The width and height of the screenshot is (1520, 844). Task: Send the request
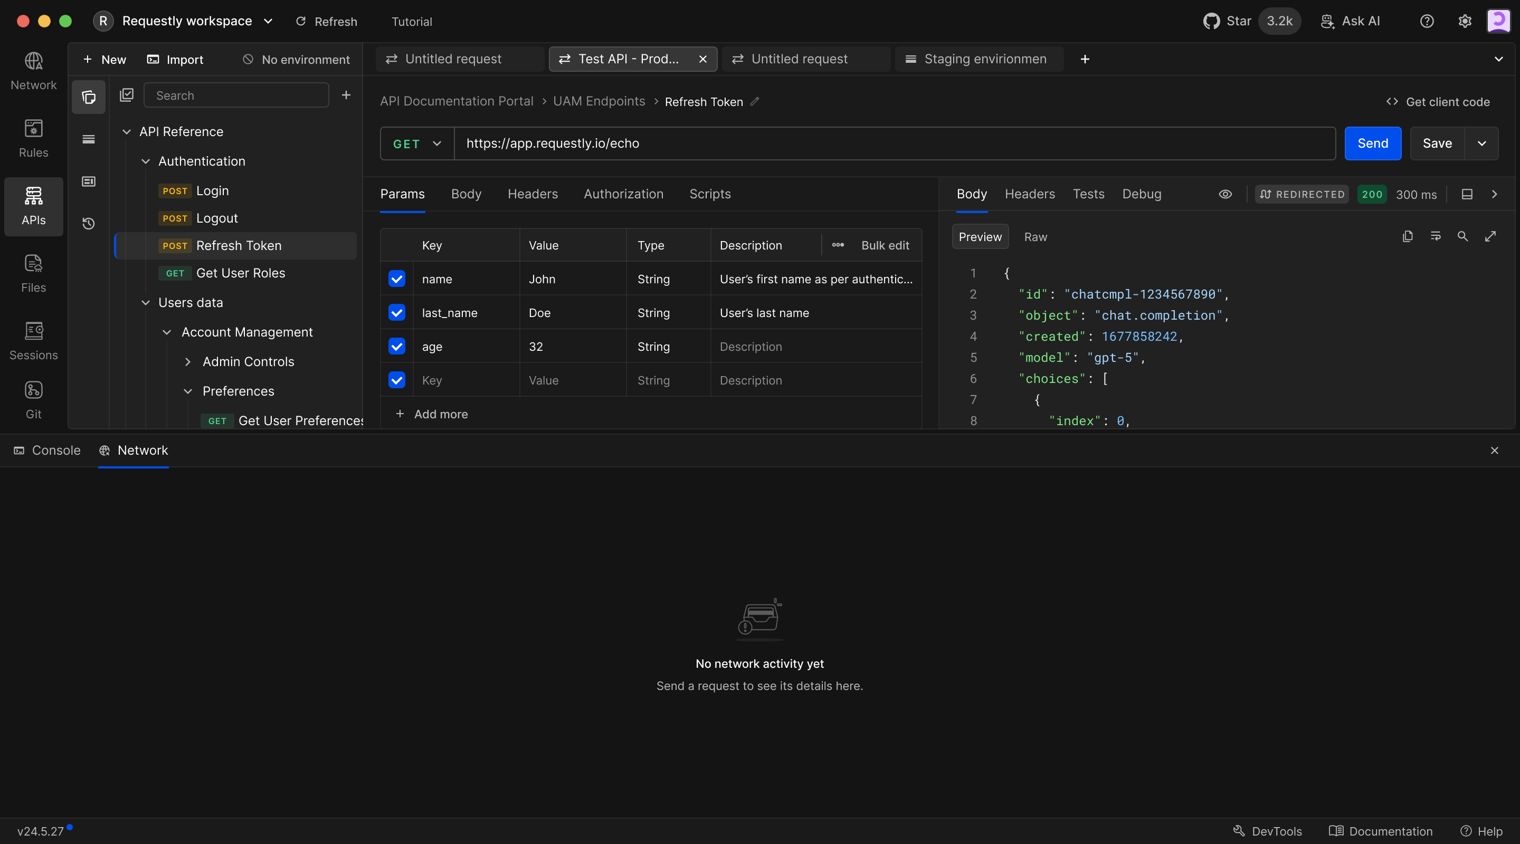(x=1373, y=143)
